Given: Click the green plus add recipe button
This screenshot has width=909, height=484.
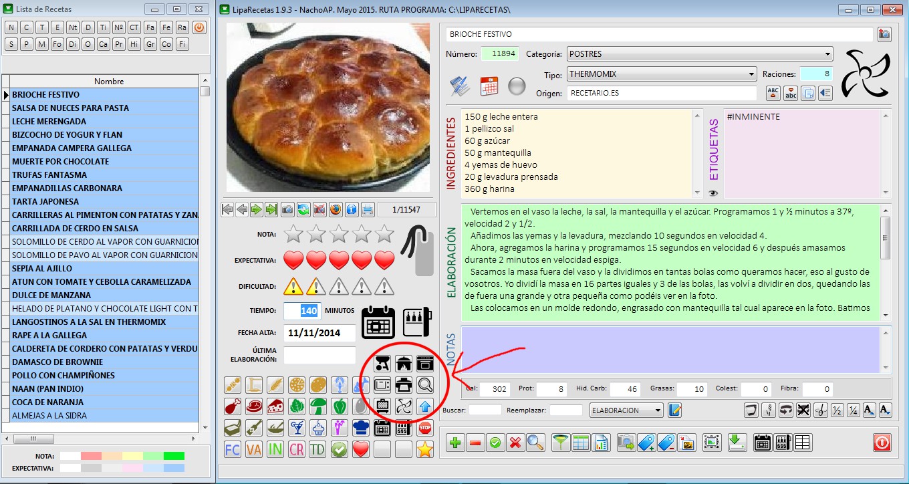Looking at the screenshot, I should [456, 443].
